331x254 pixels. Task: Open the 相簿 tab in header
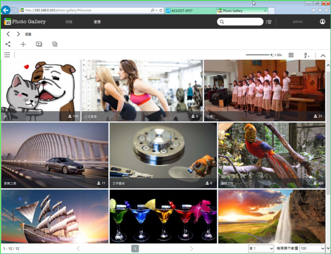69,22
